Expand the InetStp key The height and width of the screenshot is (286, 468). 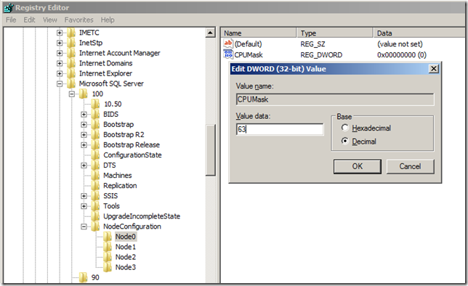tap(60, 43)
